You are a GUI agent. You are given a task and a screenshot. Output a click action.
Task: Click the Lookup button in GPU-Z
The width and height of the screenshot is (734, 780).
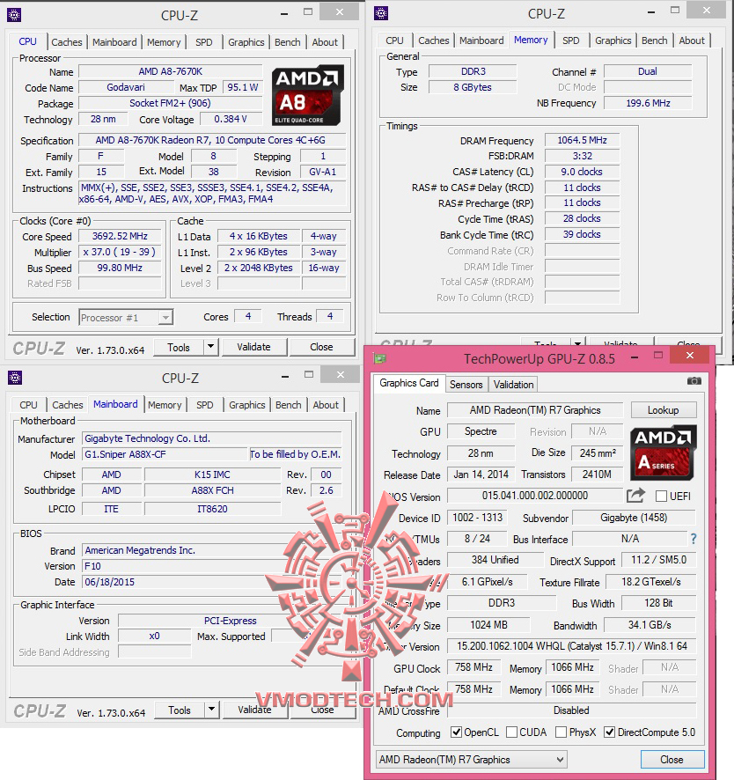664,410
